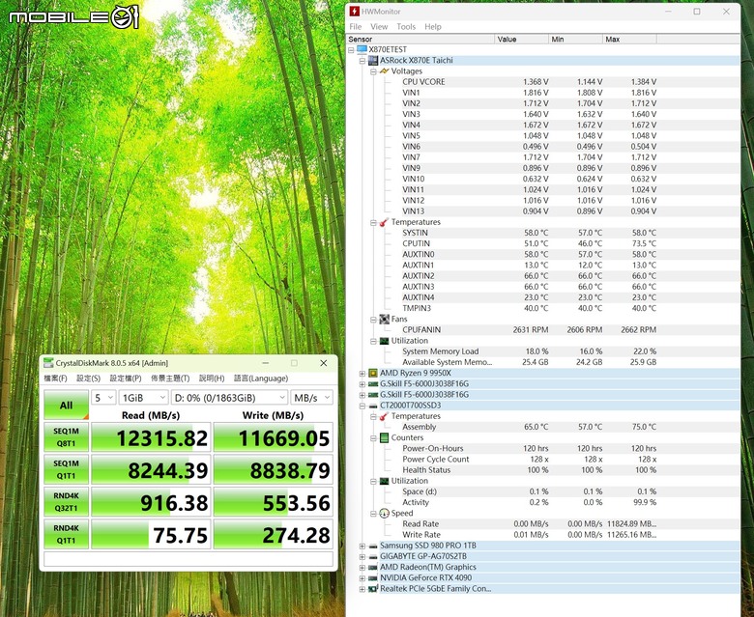This screenshot has width=754, height=617.
Task: Collapse the ASRock X870E Taichi node
Action: [362, 61]
